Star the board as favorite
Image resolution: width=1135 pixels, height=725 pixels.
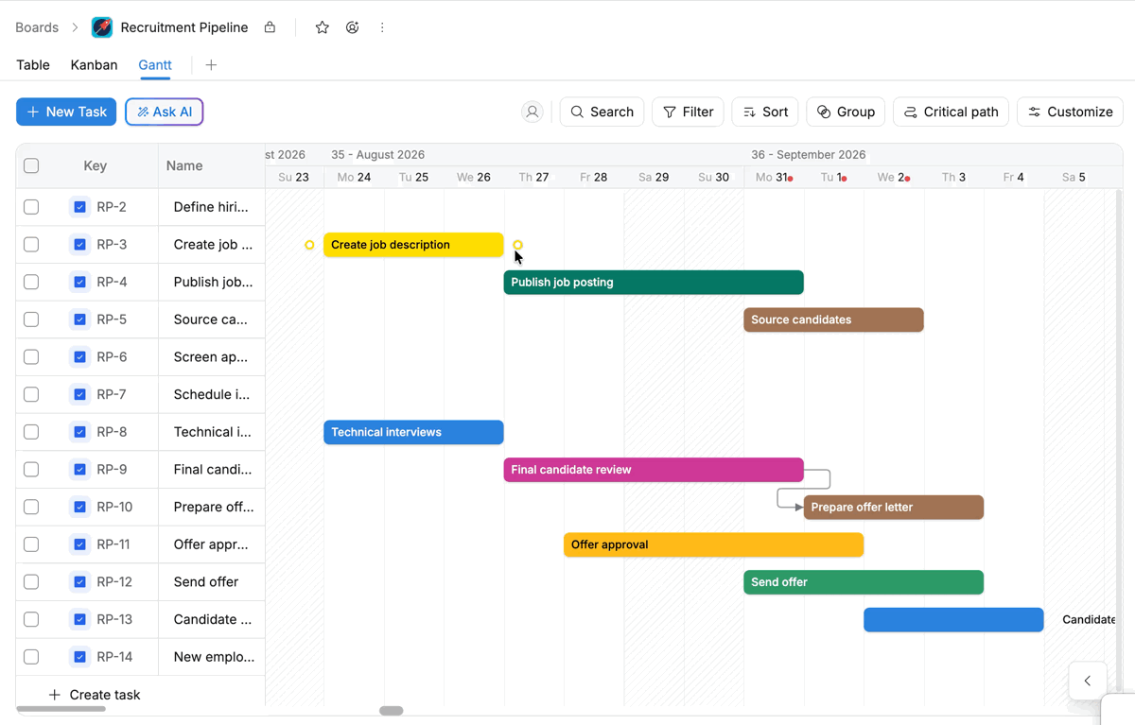click(x=322, y=27)
